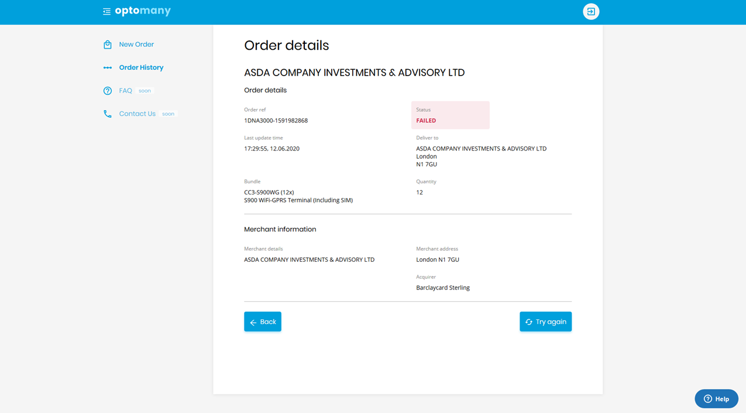This screenshot has height=413, width=746.
Task: Click the merchant address London N1 7GU
Action: [438, 260]
